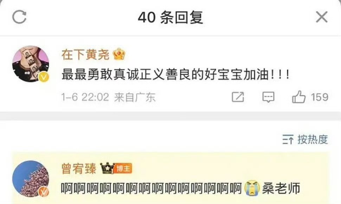Screen dimensions: 341x204
Task: Tap the crying emoji in 曾宥臻's reply
Action: [252, 188]
